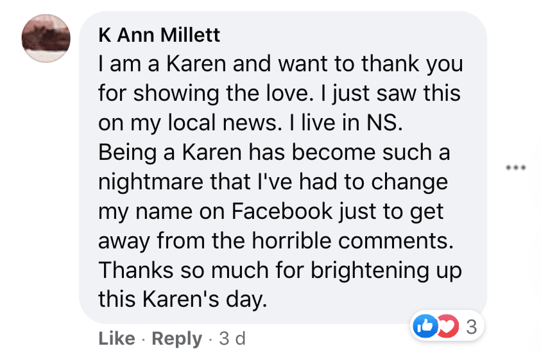The image size is (541, 353).
Task: Click the blue thumbs-up reaction icon
Action: click(x=425, y=326)
